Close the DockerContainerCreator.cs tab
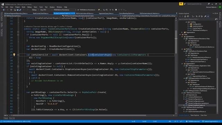 74,13
